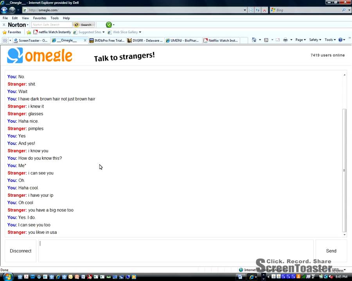This screenshot has width=352, height=281.
Task: Click the chat scrollbar up arrow
Action: point(344,75)
